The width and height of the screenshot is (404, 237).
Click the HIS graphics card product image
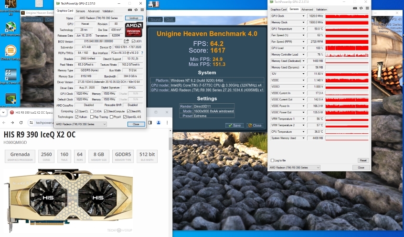click(69, 200)
